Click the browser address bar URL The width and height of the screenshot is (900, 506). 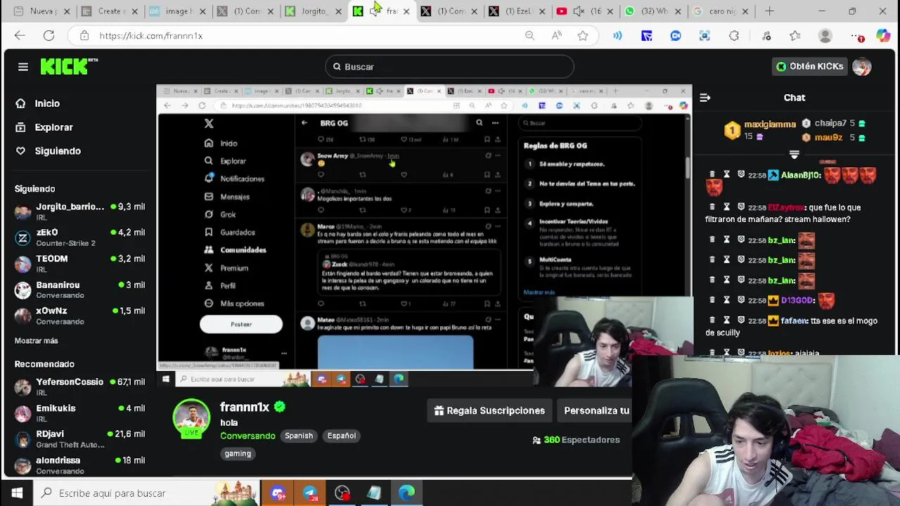(x=150, y=36)
